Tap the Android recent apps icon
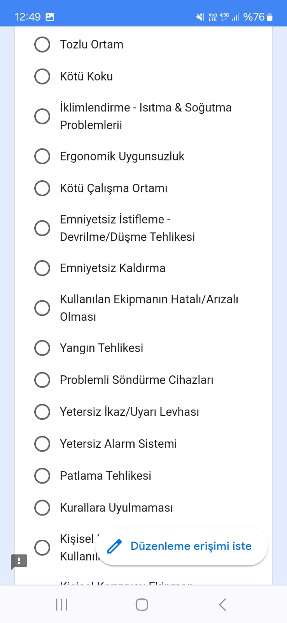The height and width of the screenshot is (623, 287). point(62,605)
